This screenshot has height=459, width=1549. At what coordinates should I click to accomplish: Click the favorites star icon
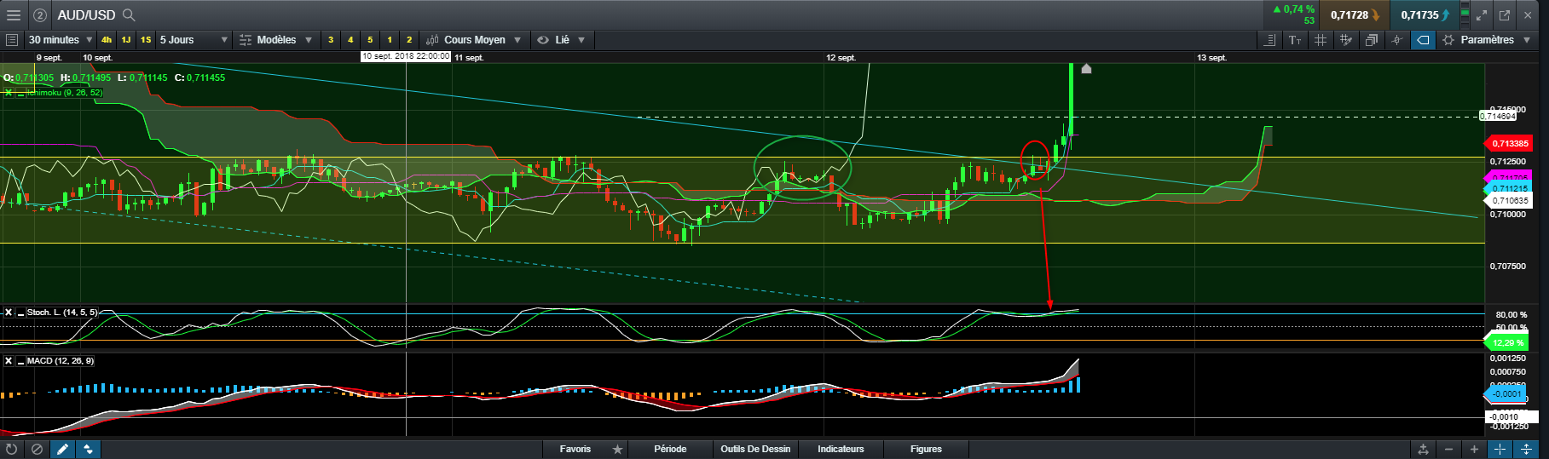(x=617, y=449)
